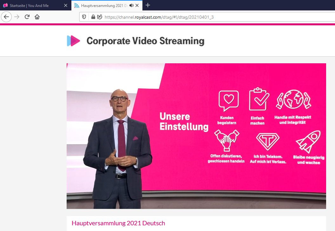Viewport: 335px width, 231px height.
Task: Open the Hauptversammlung 2021 Deutsch title
Action: 118,223
